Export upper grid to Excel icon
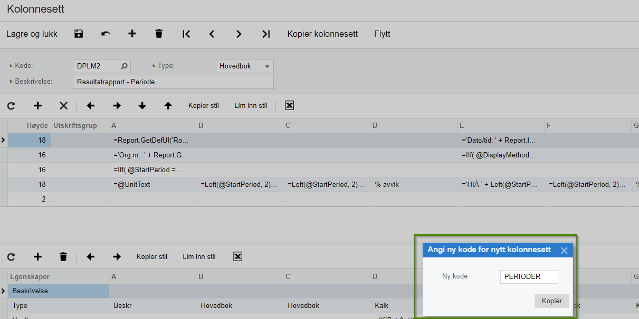Viewport: 639px width, 319px height. [289, 105]
